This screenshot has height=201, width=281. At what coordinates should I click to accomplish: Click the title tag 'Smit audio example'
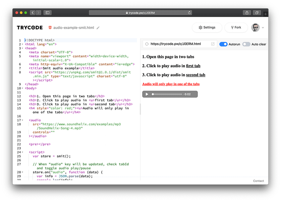pyautogui.click(x=61, y=68)
